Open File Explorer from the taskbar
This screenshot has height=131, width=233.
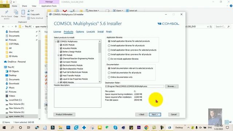(60, 127)
